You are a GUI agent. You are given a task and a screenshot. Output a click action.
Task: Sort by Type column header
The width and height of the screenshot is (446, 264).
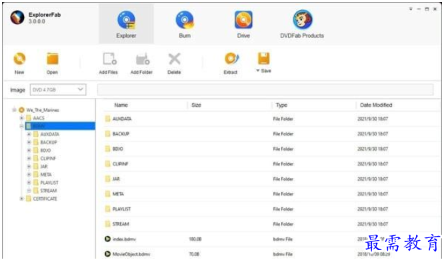click(x=281, y=105)
